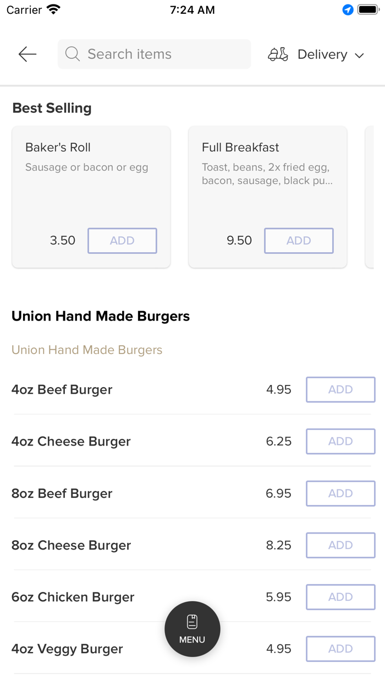Tap the Wi-Fi status icon
Screen dimensions: 385x685
pyautogui.click(x=54, y=10)
